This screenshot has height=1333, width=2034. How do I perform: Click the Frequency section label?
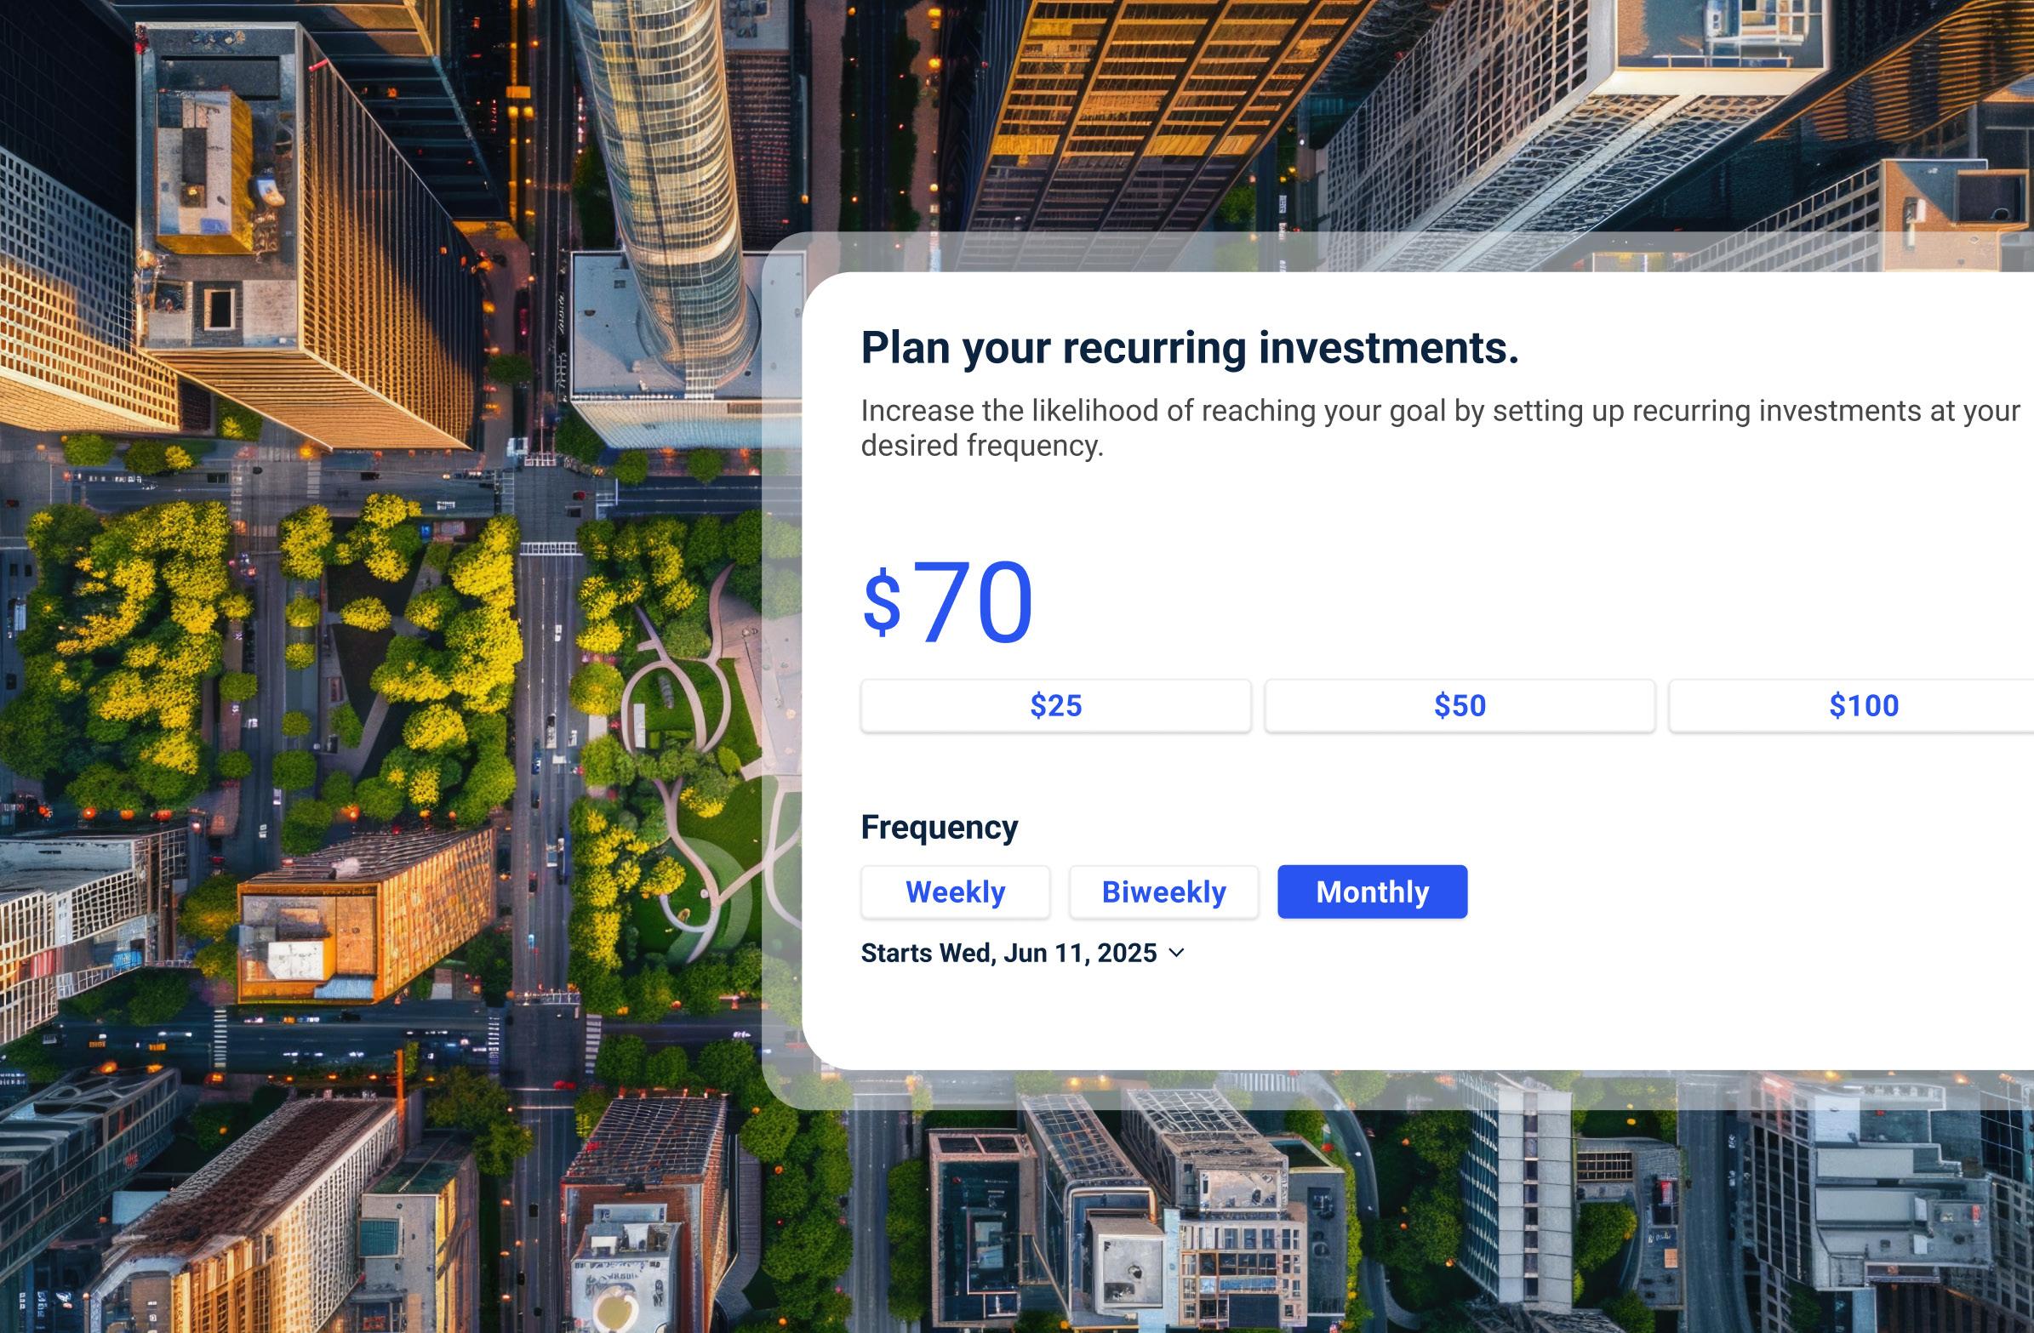click(939, 827)
